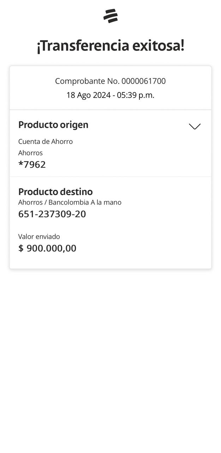
Task: Click the Valor enviado label
Action: point(39,236)
